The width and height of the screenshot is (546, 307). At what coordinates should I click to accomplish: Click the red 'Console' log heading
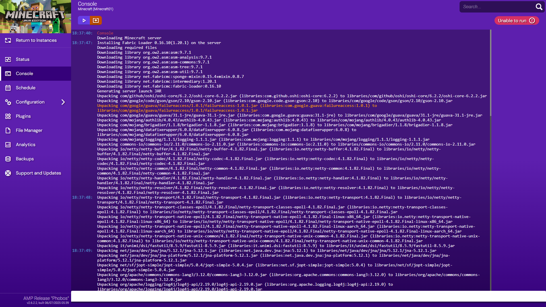(105, 33)
